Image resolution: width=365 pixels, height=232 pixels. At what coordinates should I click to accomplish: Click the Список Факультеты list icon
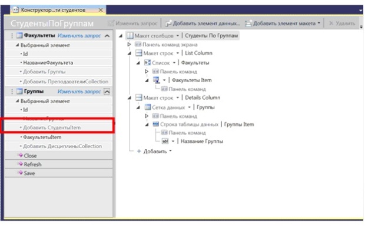coord(148,62)
